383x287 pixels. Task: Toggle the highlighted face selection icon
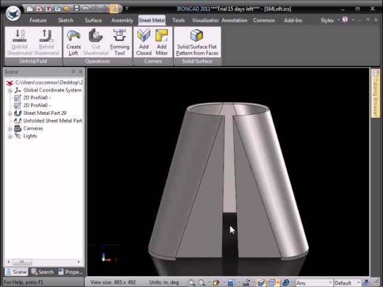pyautogui.click(x=261, y=283)
